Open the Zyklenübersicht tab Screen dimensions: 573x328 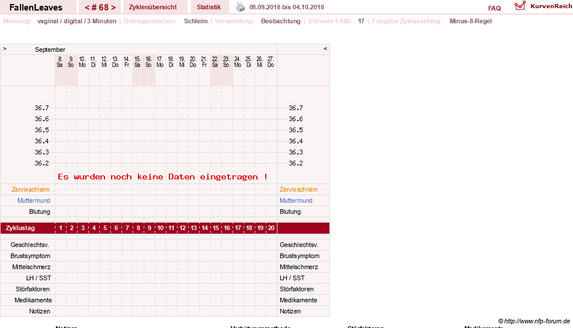click(153, 7)
